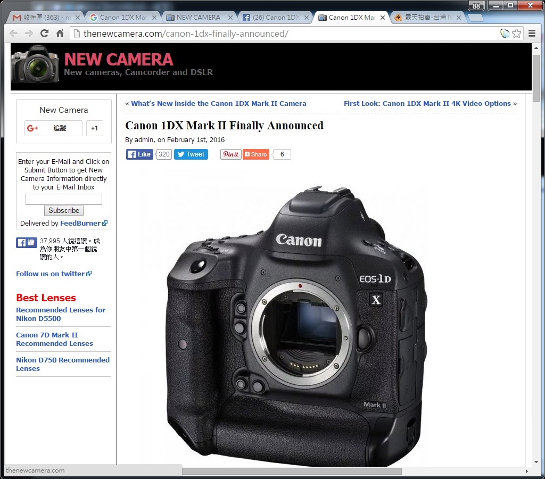Click the byline By admin, February 1st, 2016

175,140
